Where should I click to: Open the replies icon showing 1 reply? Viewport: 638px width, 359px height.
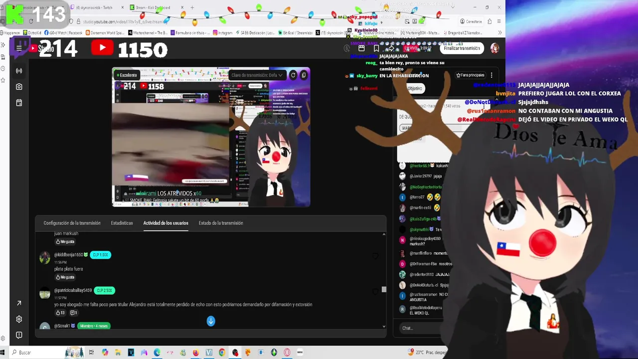point(73,313)
